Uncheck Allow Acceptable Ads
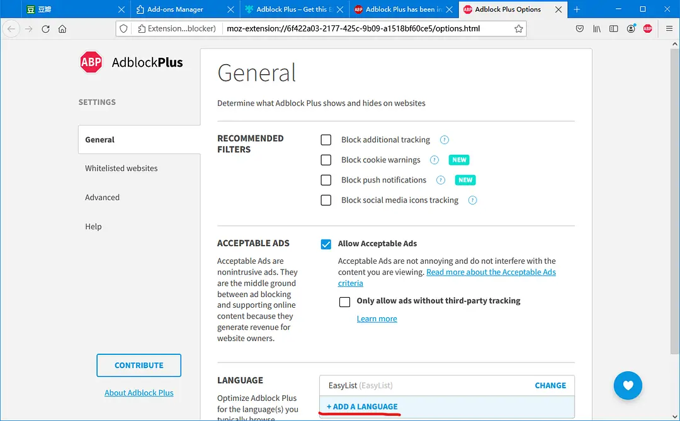This screenshot has width=680, height=421. 326,244
